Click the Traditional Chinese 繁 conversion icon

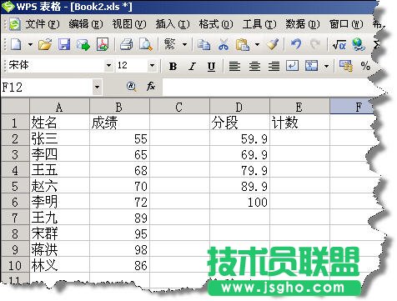pos(170,44)
